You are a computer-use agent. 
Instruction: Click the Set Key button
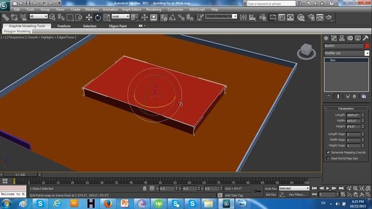click(x=270, y=194)
